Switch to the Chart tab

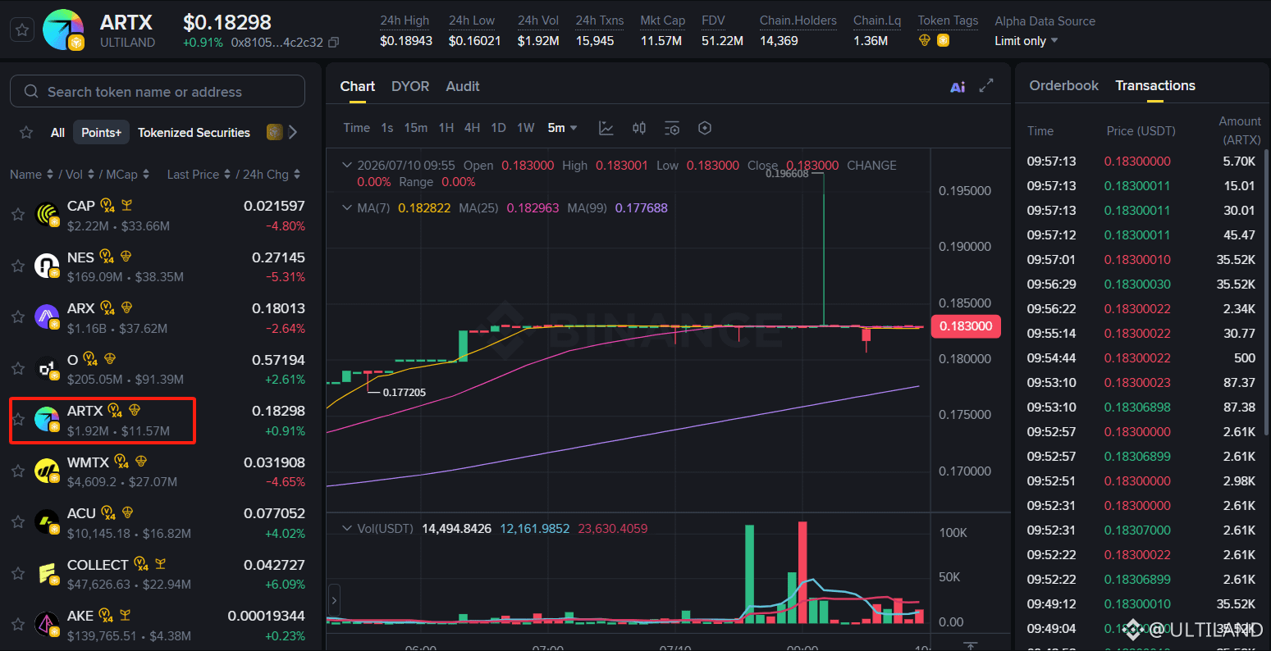pyautogui.click(x=358, y=86)
